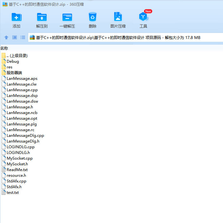Select file LanMessage.rc
223x223 pixels.
click(x=18, y=130)
